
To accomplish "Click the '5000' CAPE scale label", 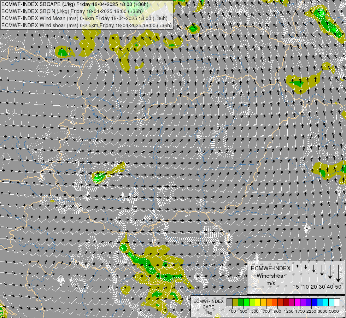I will pyautogui.click(x=334, y=311).
